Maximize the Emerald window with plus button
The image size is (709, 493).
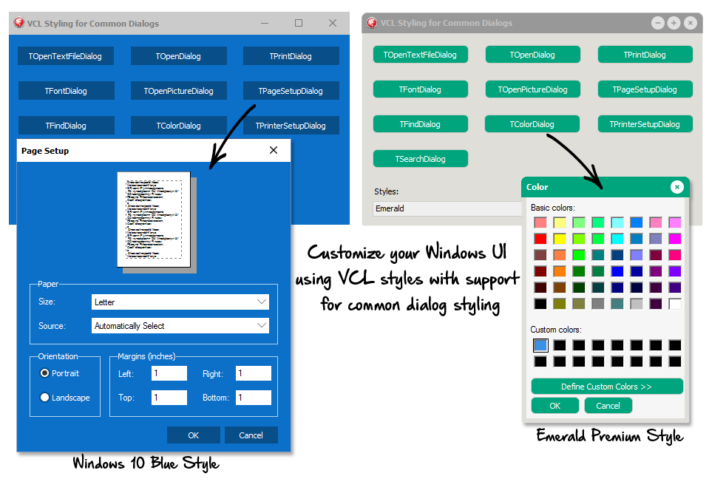[x=674, y=23]
